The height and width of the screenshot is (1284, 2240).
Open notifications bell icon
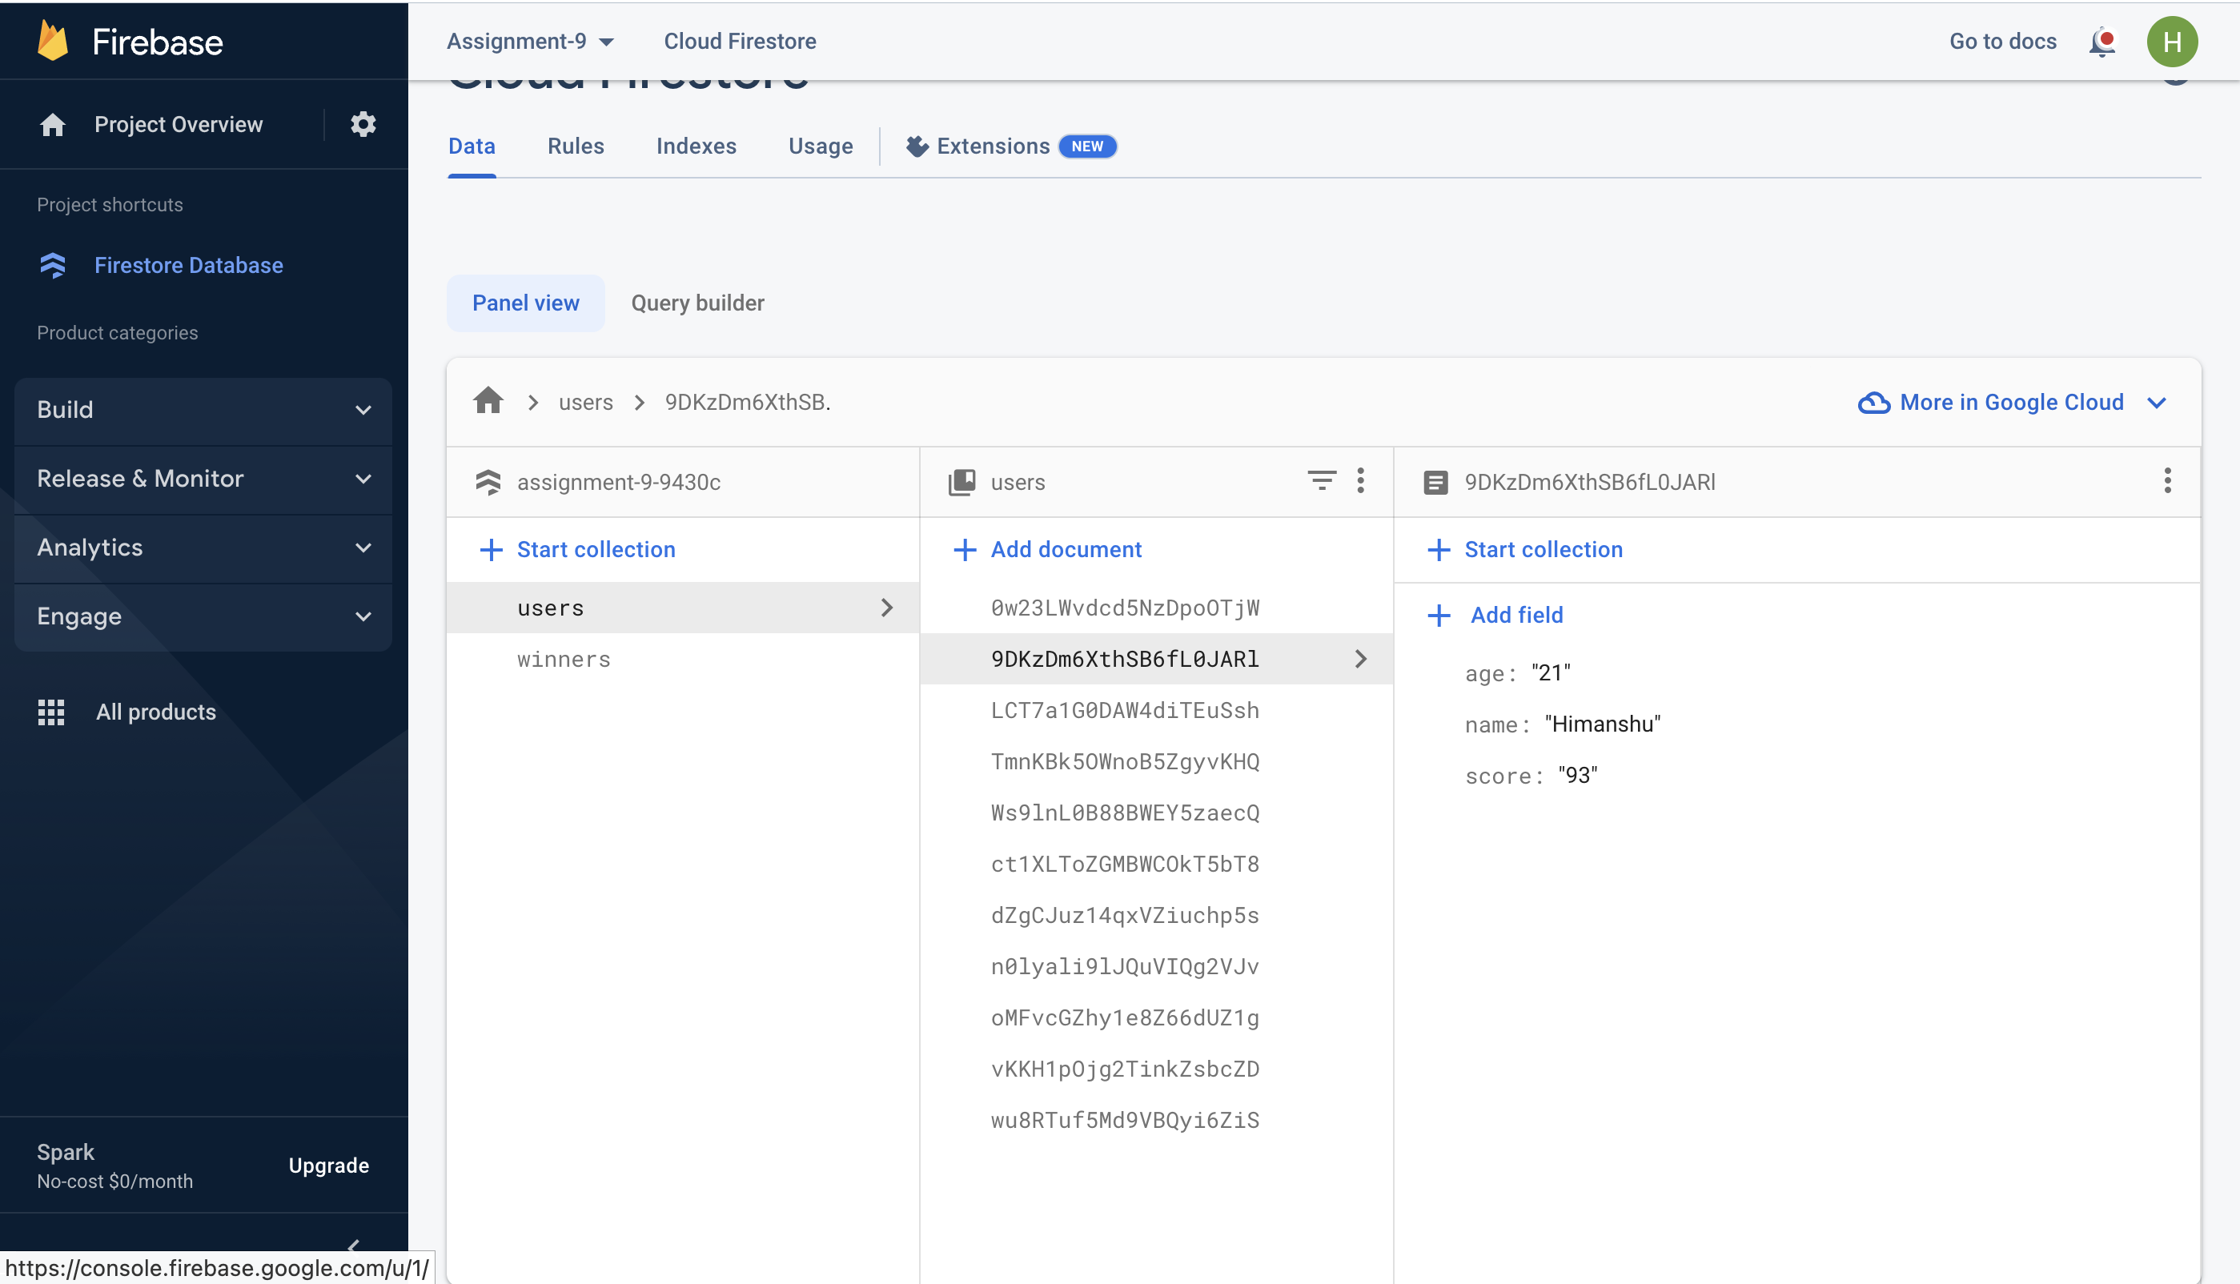[x=2102, y=42]
